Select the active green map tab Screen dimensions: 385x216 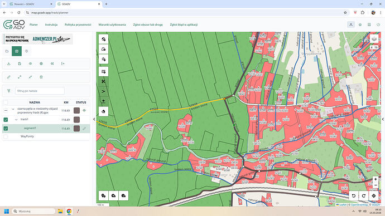point(17,51)
